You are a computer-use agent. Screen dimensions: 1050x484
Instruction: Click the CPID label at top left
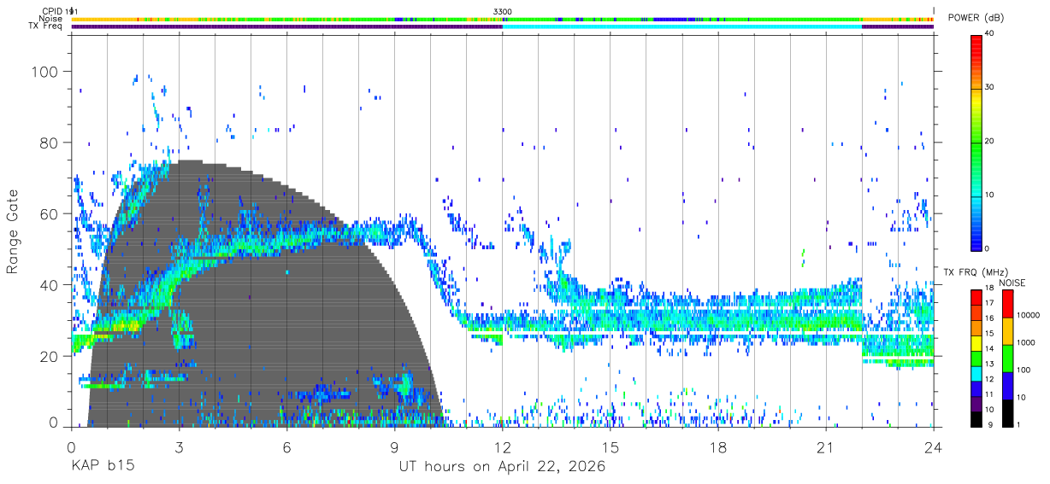coord(52,11)
